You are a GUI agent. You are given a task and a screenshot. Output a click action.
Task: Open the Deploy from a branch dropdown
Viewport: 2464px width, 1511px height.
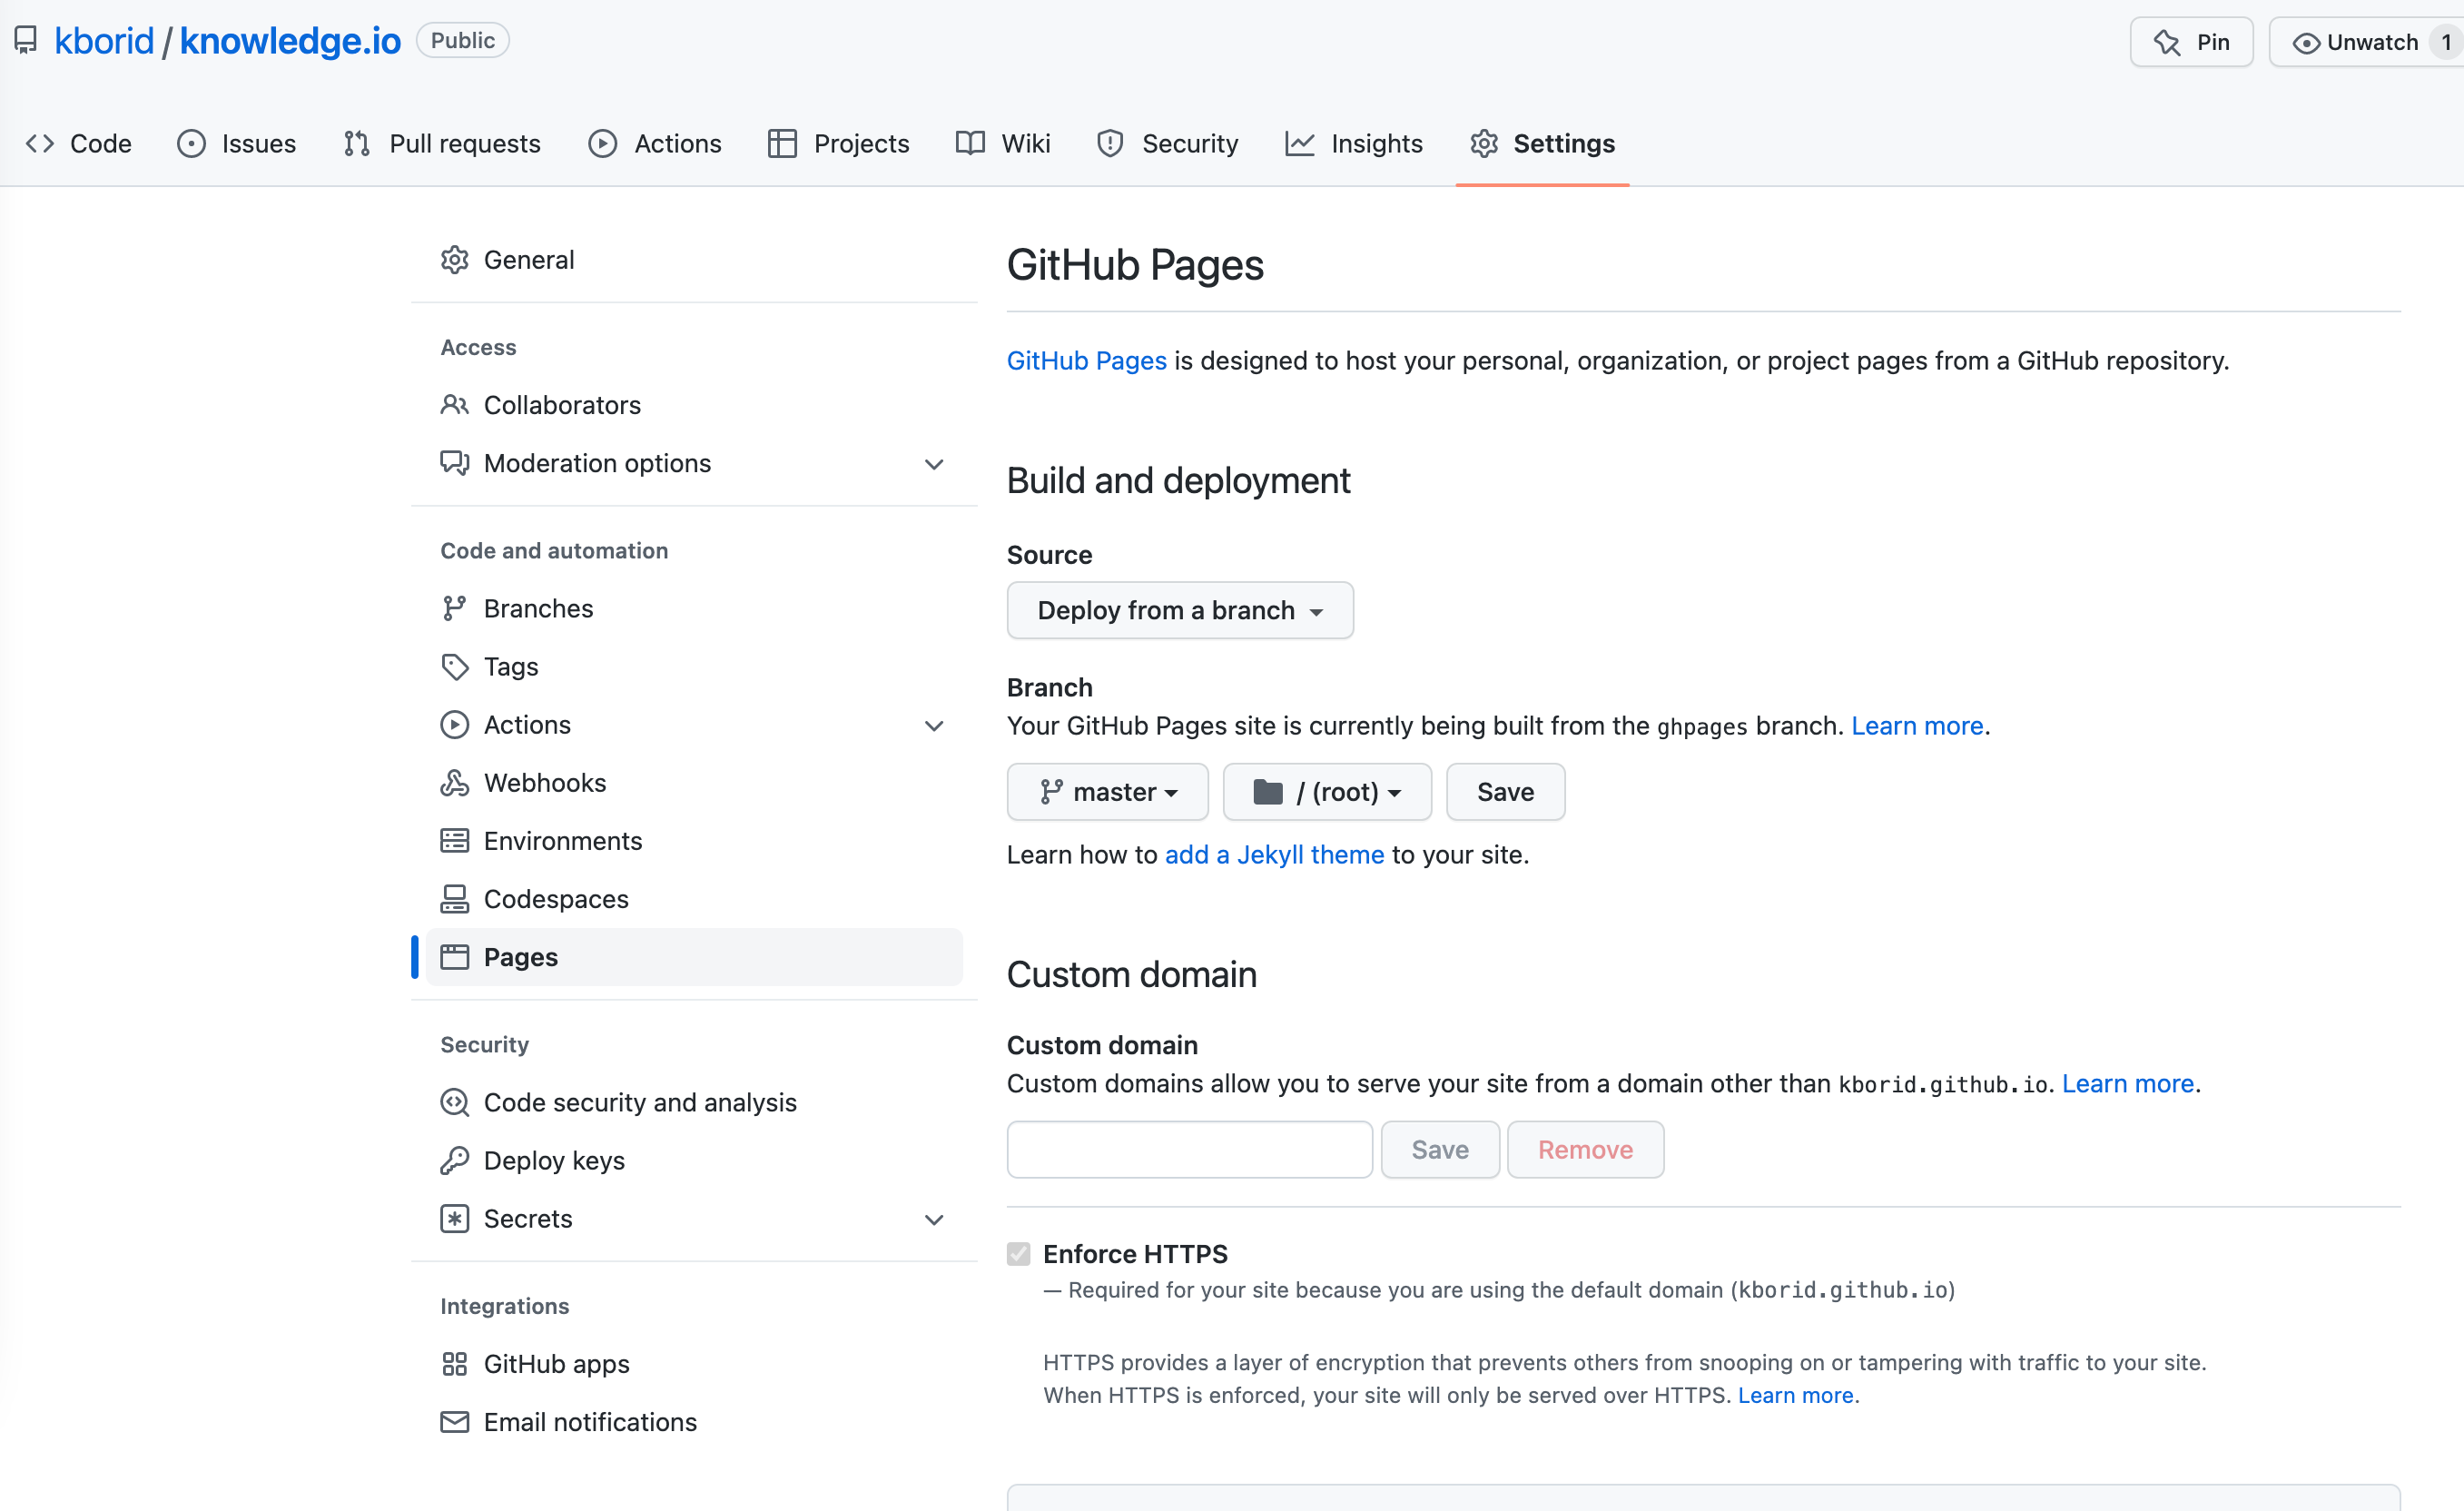tap(1179, 610)
